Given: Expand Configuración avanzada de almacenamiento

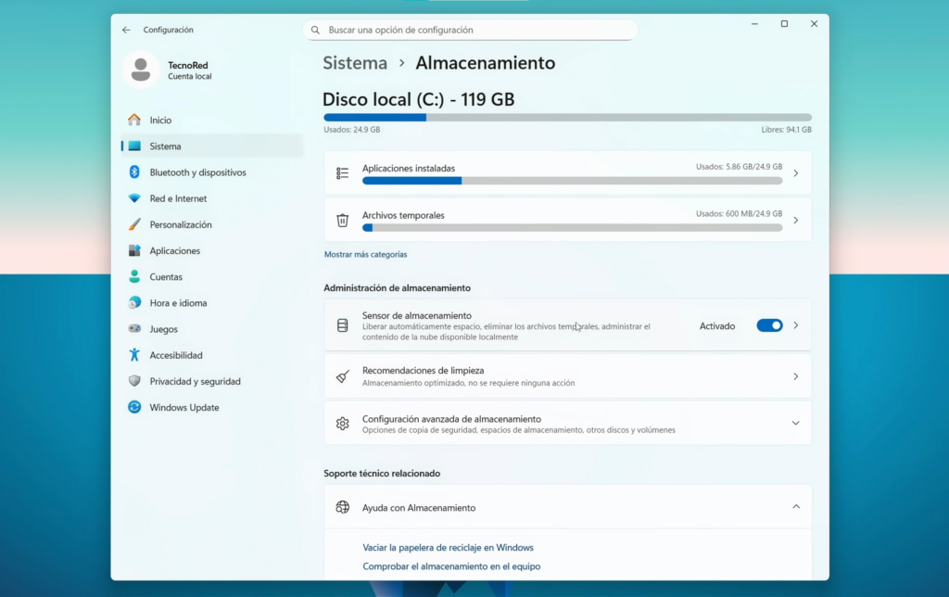Looking at the screenshot, I should point(795,423).
